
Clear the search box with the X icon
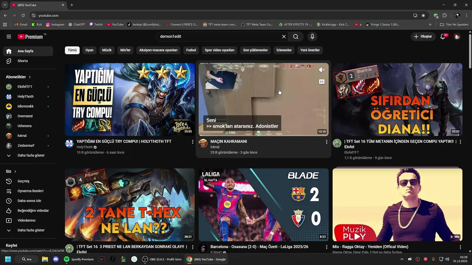[284, 36]
